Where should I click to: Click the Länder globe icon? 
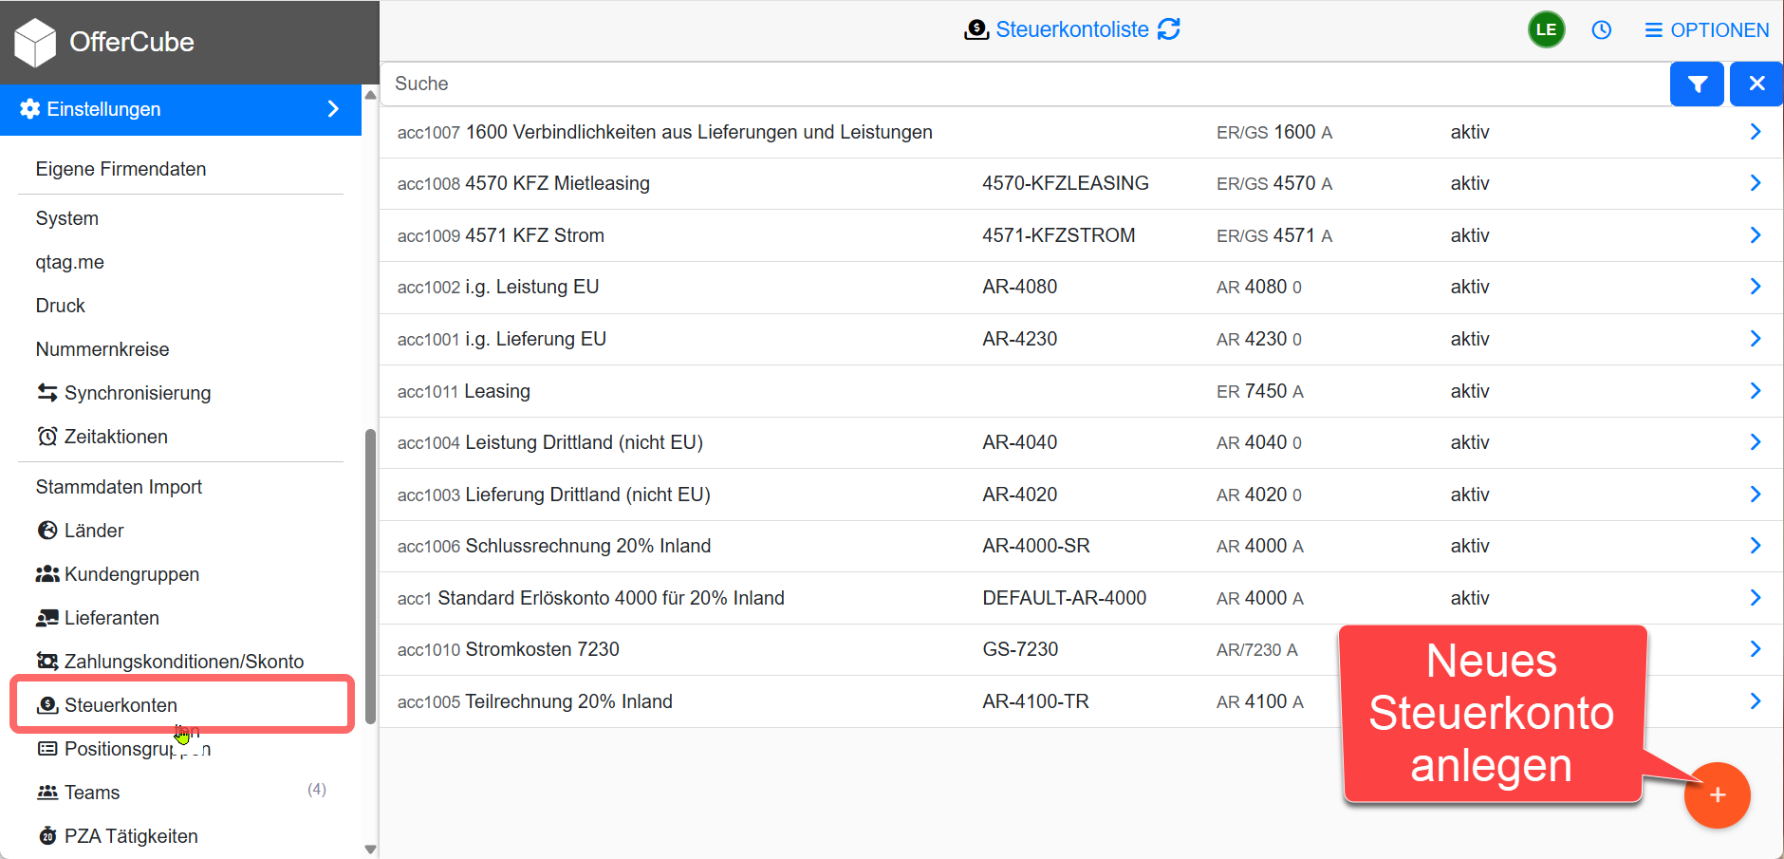click(x=47, y=530)
